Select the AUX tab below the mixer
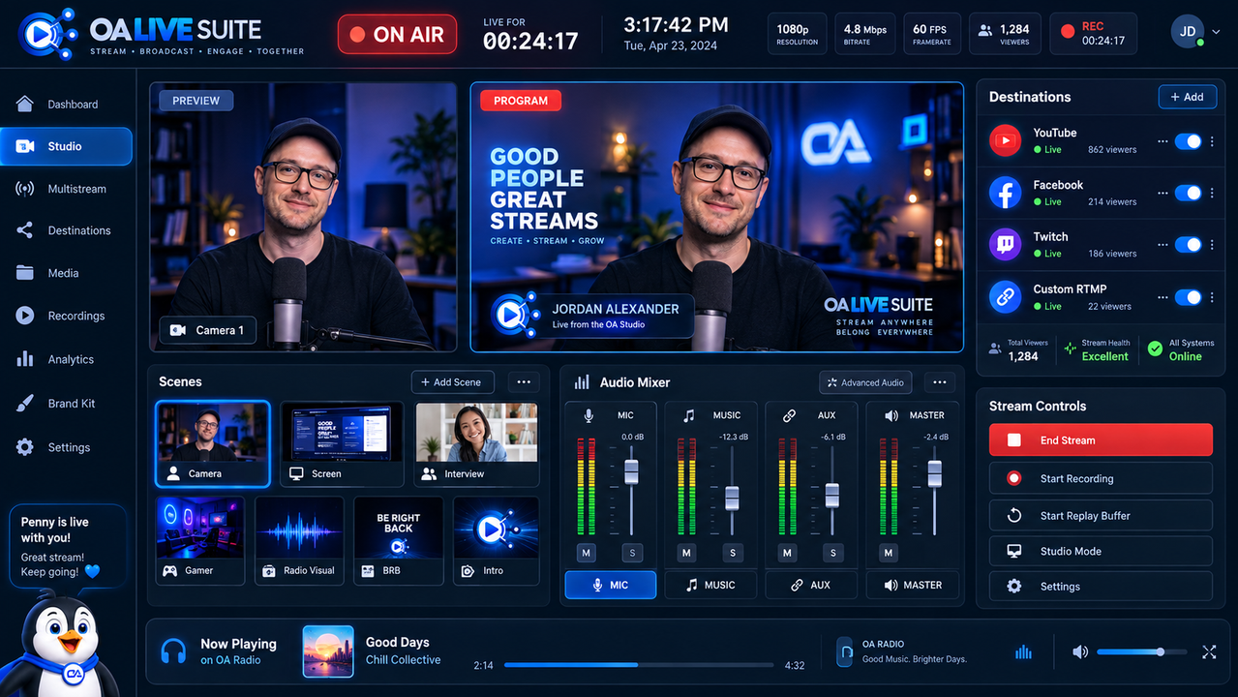 click(x=811, y=585)
